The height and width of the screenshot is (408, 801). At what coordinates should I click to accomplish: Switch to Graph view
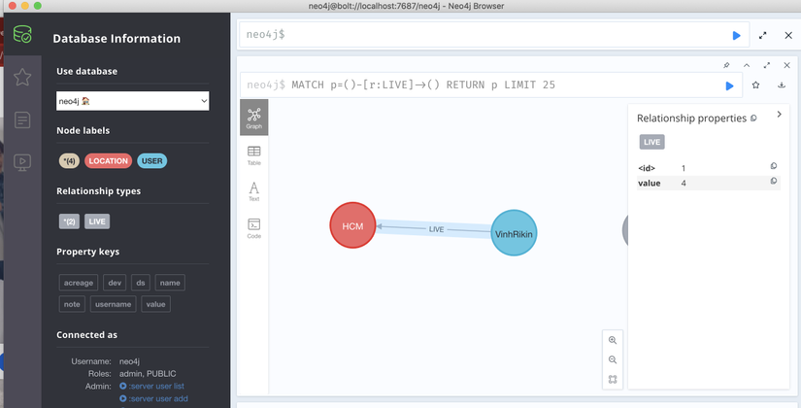click(253, 118)
